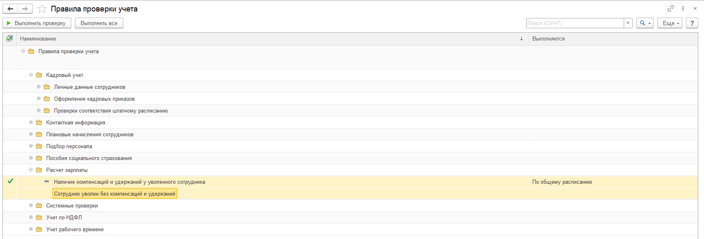Open the vertical three-dot options menu

(x=683, y=8)
